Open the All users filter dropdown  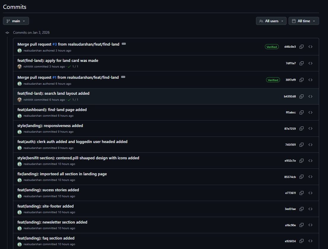pos(271,21)
